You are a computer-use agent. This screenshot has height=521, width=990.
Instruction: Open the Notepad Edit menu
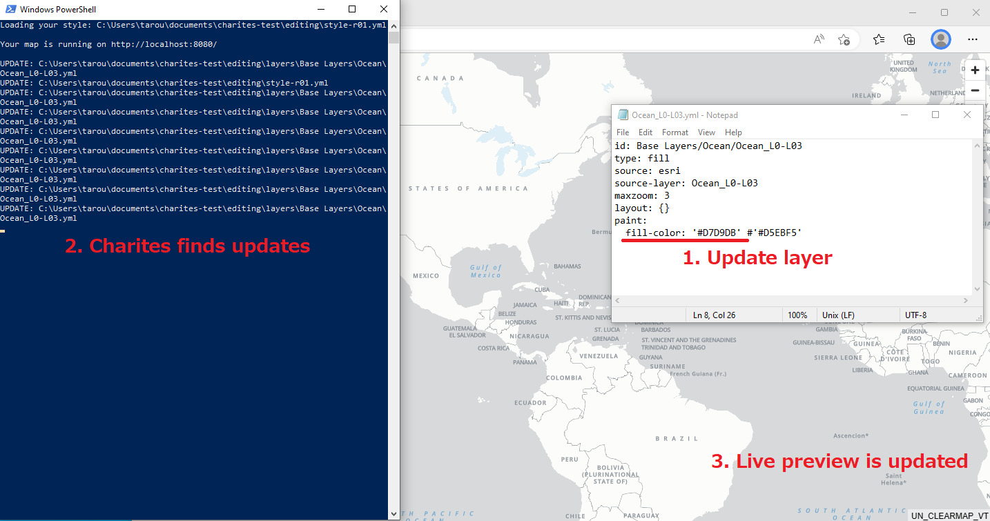click(646, 132)
